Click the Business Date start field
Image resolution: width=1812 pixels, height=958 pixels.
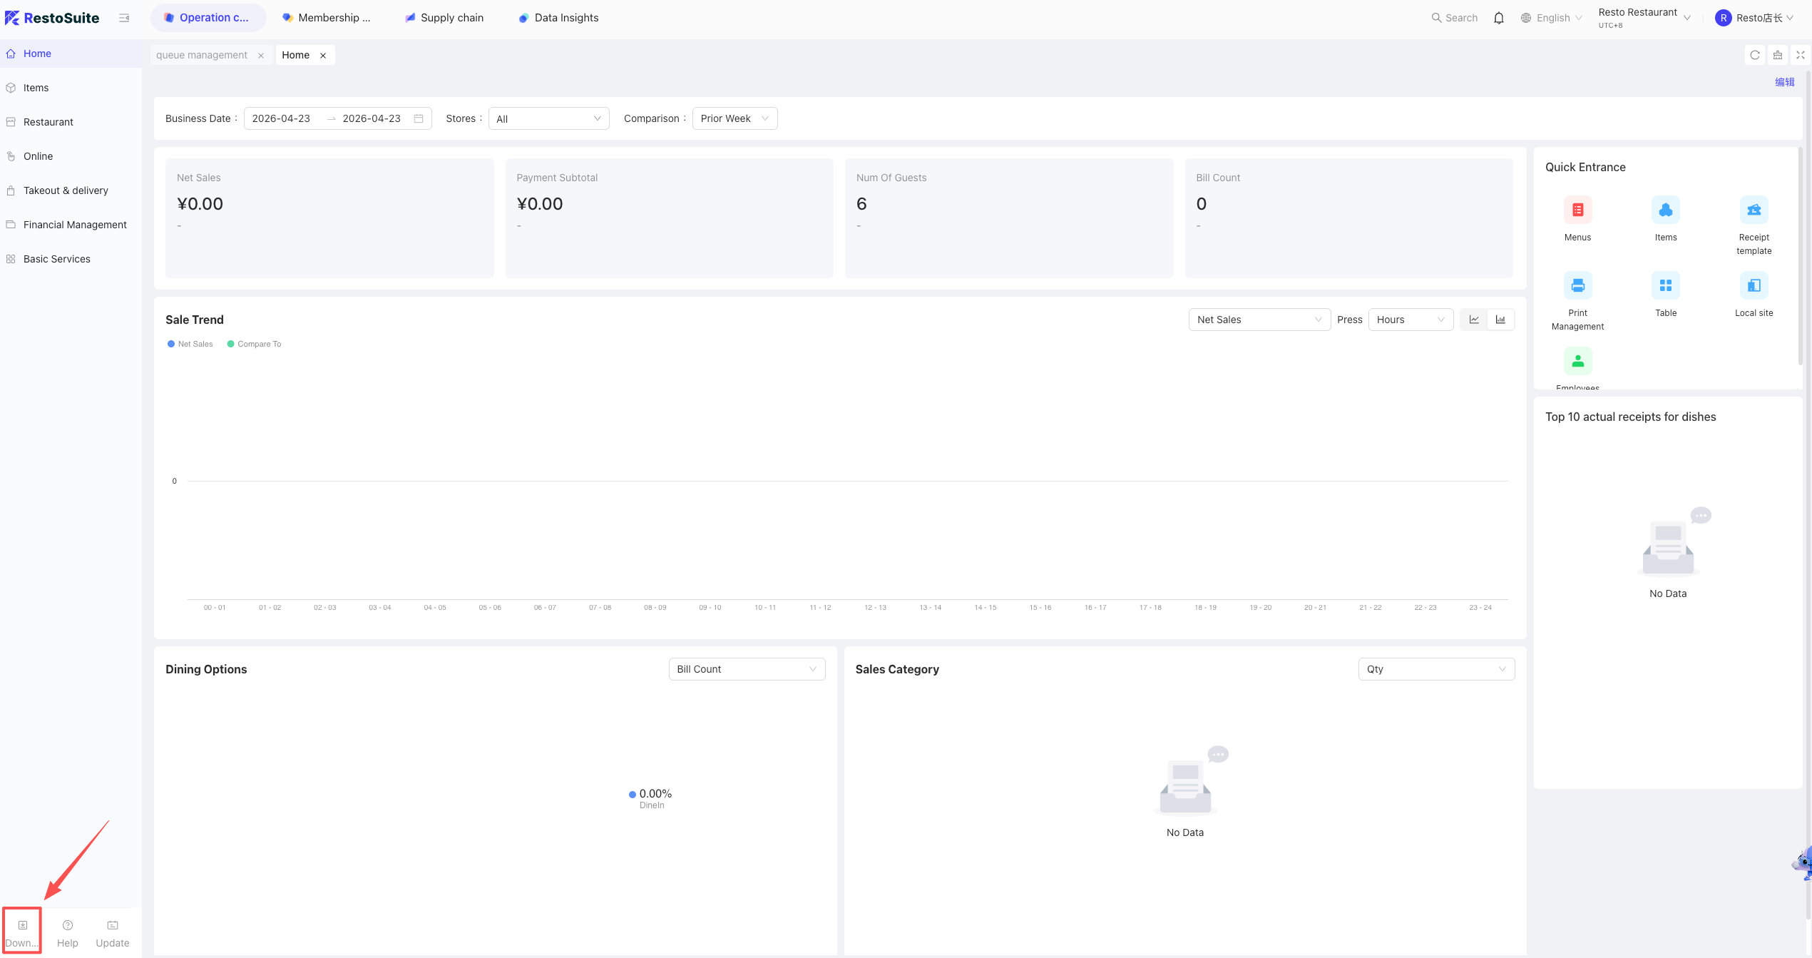282,118
